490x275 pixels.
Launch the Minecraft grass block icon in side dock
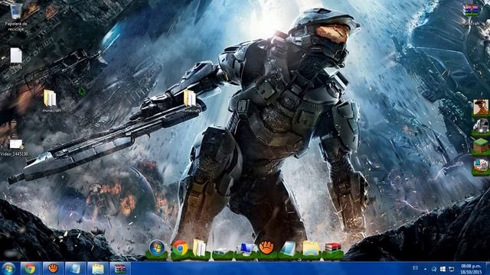click(482, 147)
